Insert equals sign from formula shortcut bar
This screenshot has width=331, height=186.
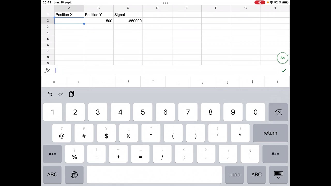click(54, 82)
